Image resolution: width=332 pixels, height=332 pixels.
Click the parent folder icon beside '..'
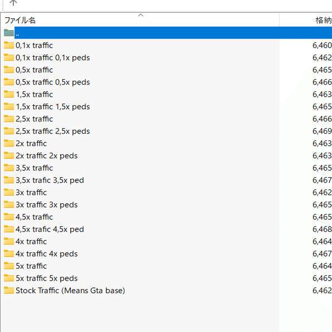pos(9,33)
